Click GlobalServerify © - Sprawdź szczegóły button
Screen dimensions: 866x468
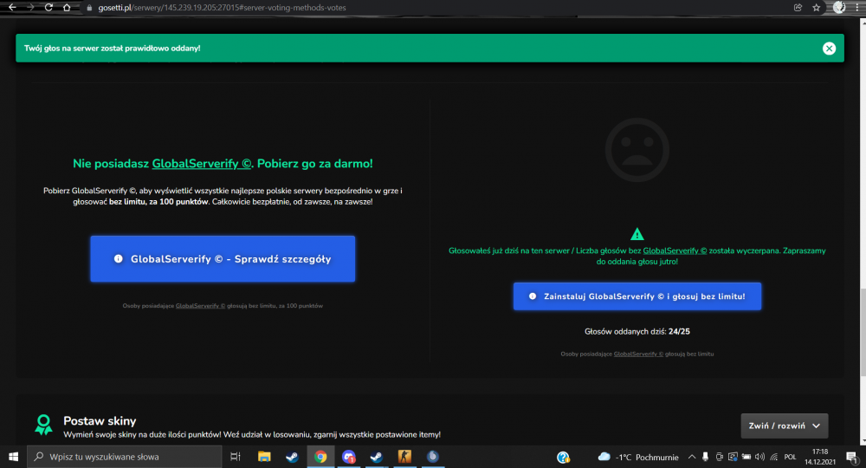223,258
